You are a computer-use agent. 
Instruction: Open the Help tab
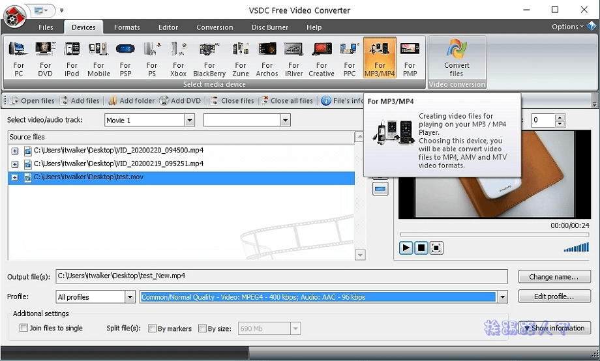314,27
